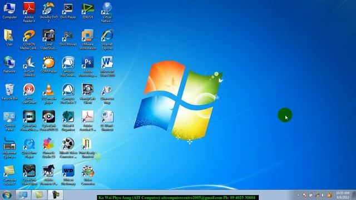Launch VMware Workstation shortcut
This screenshot has height=200, width=356.
88,39
